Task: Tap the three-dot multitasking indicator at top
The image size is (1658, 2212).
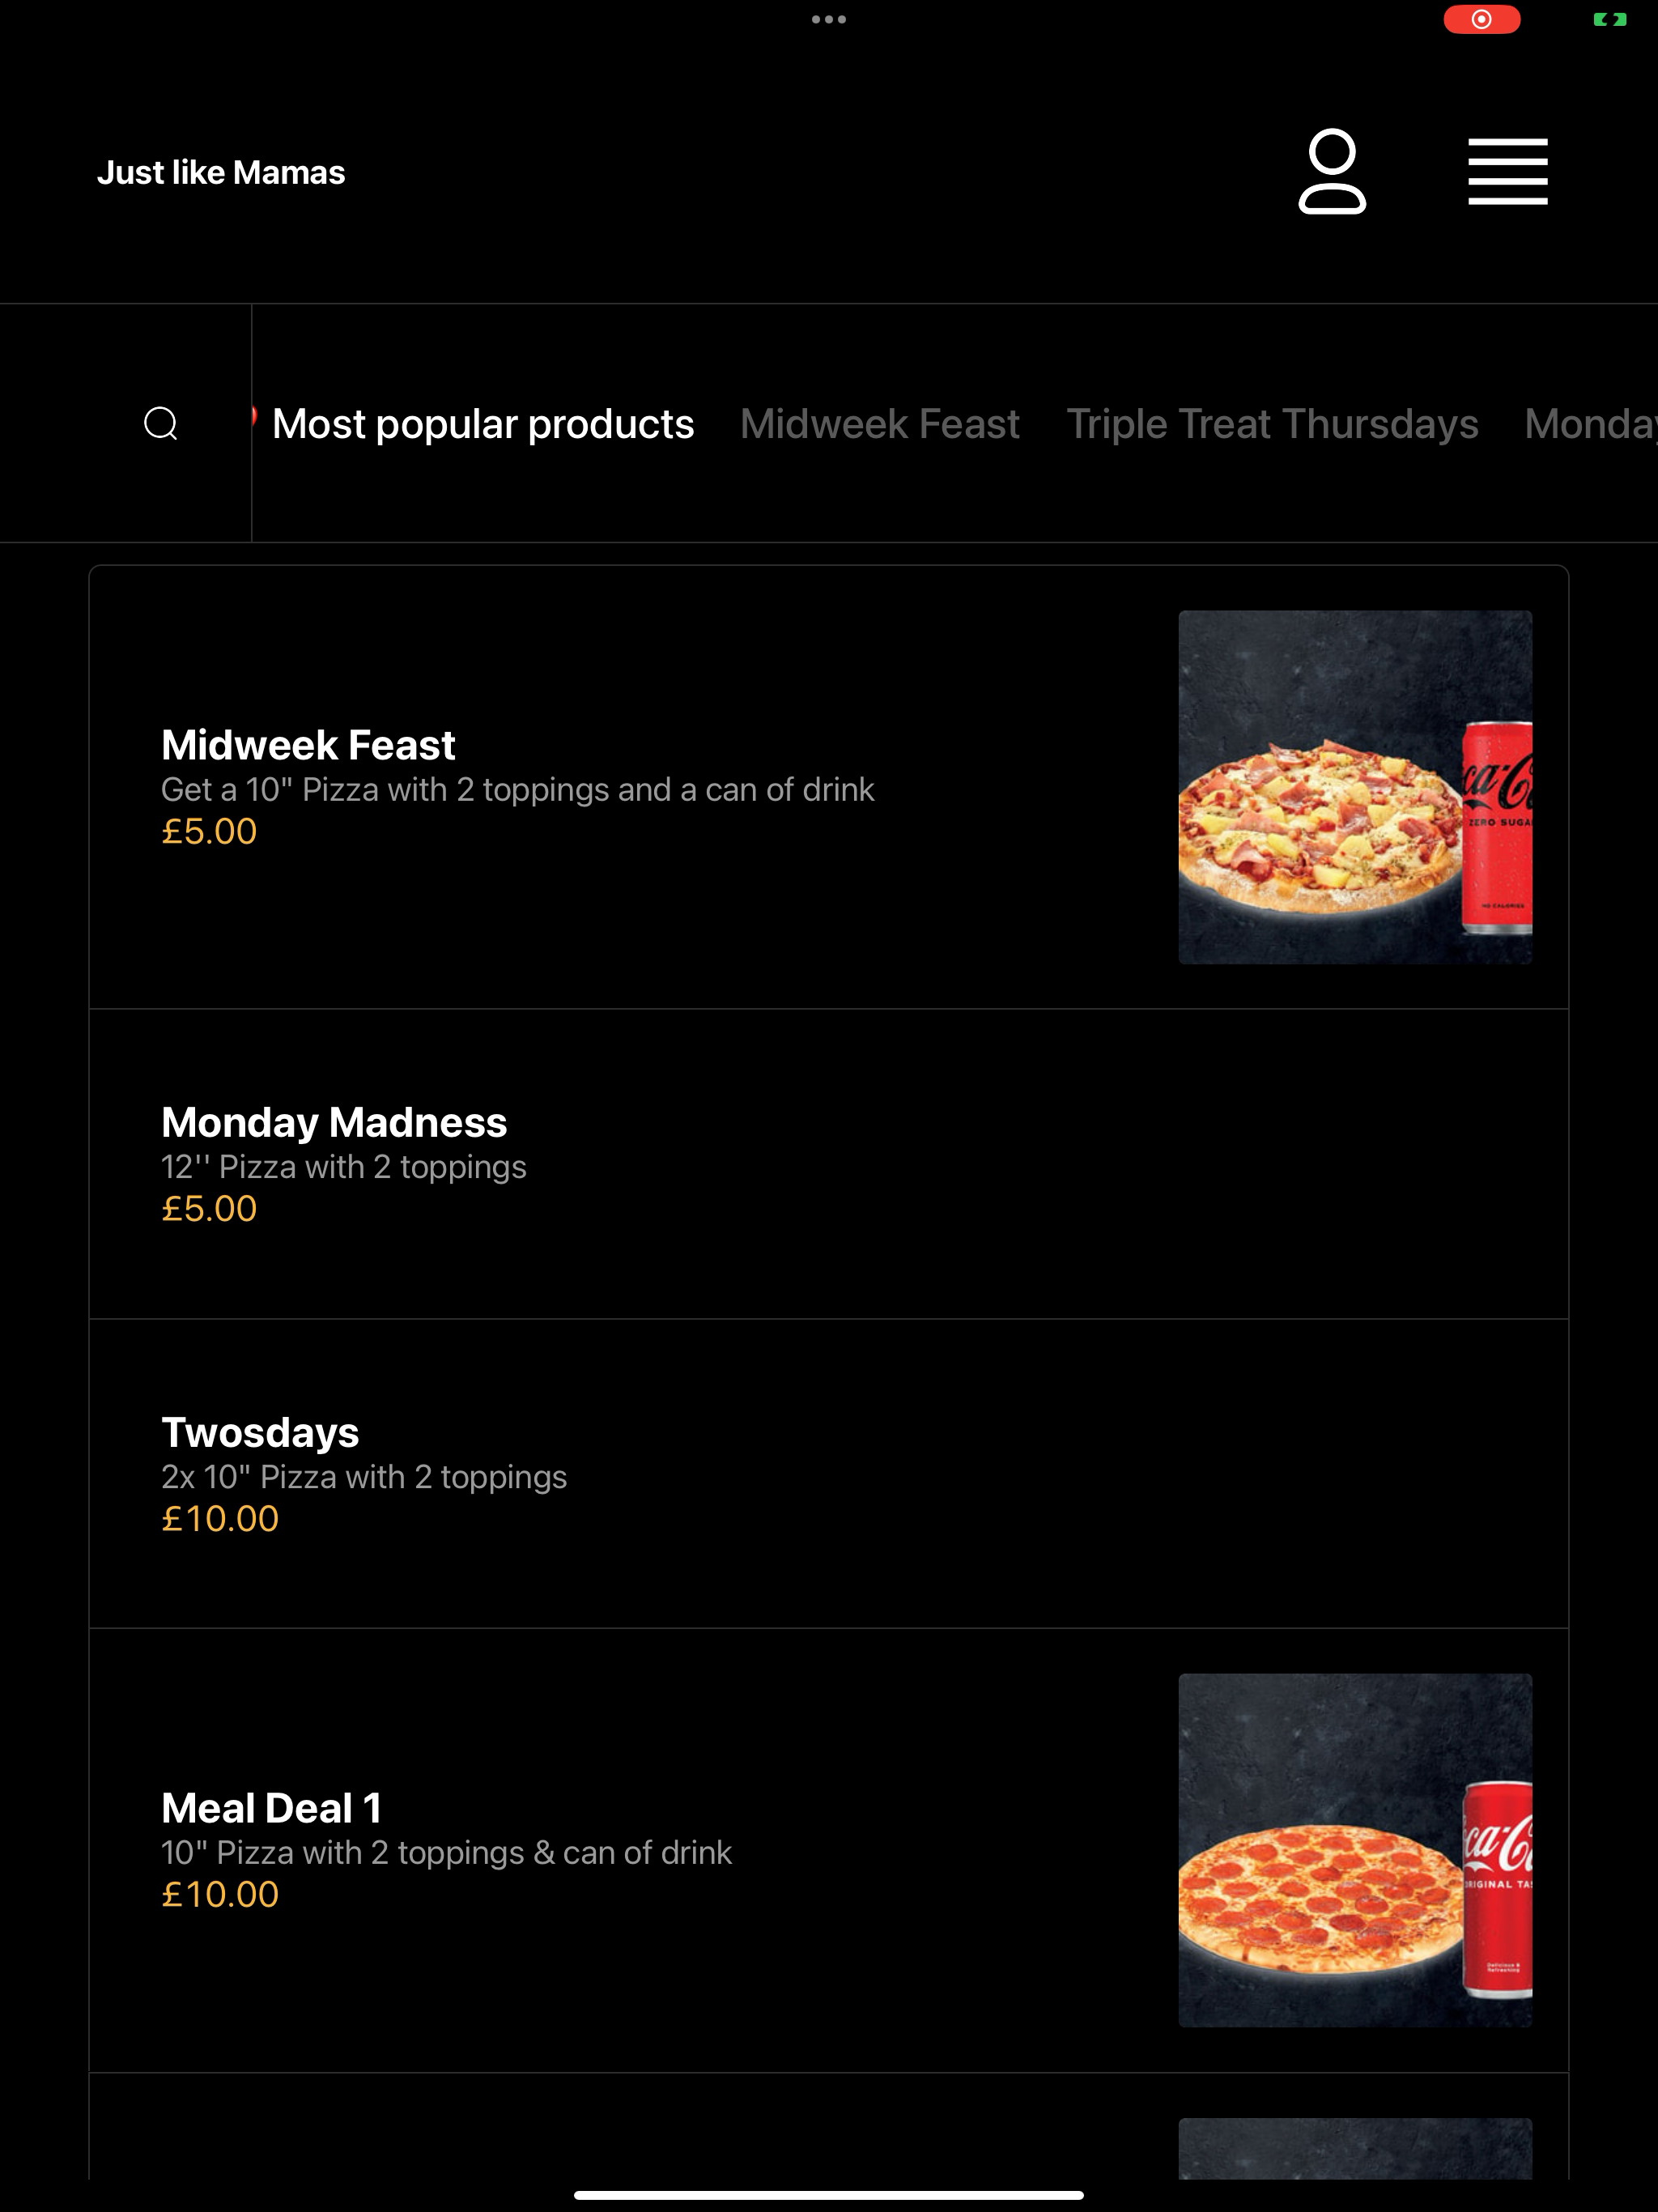Action: 829,19
